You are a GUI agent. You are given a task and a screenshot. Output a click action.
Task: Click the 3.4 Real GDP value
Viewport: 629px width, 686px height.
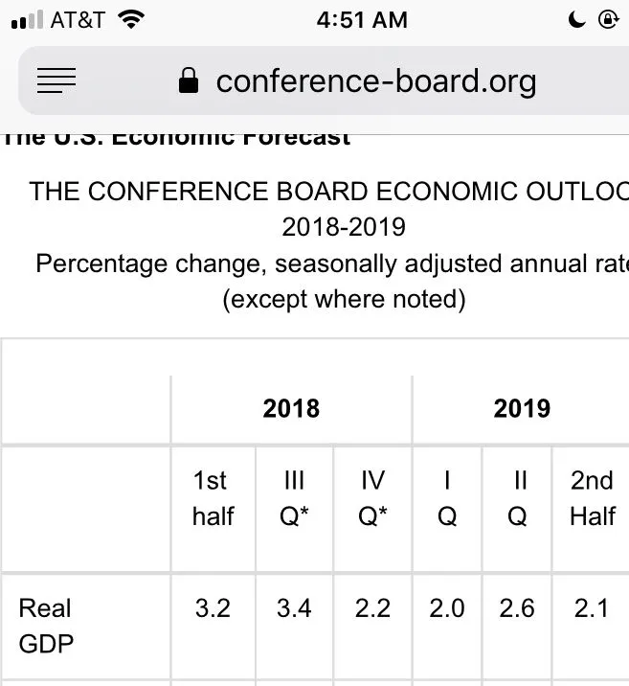(x=293, y=608)
